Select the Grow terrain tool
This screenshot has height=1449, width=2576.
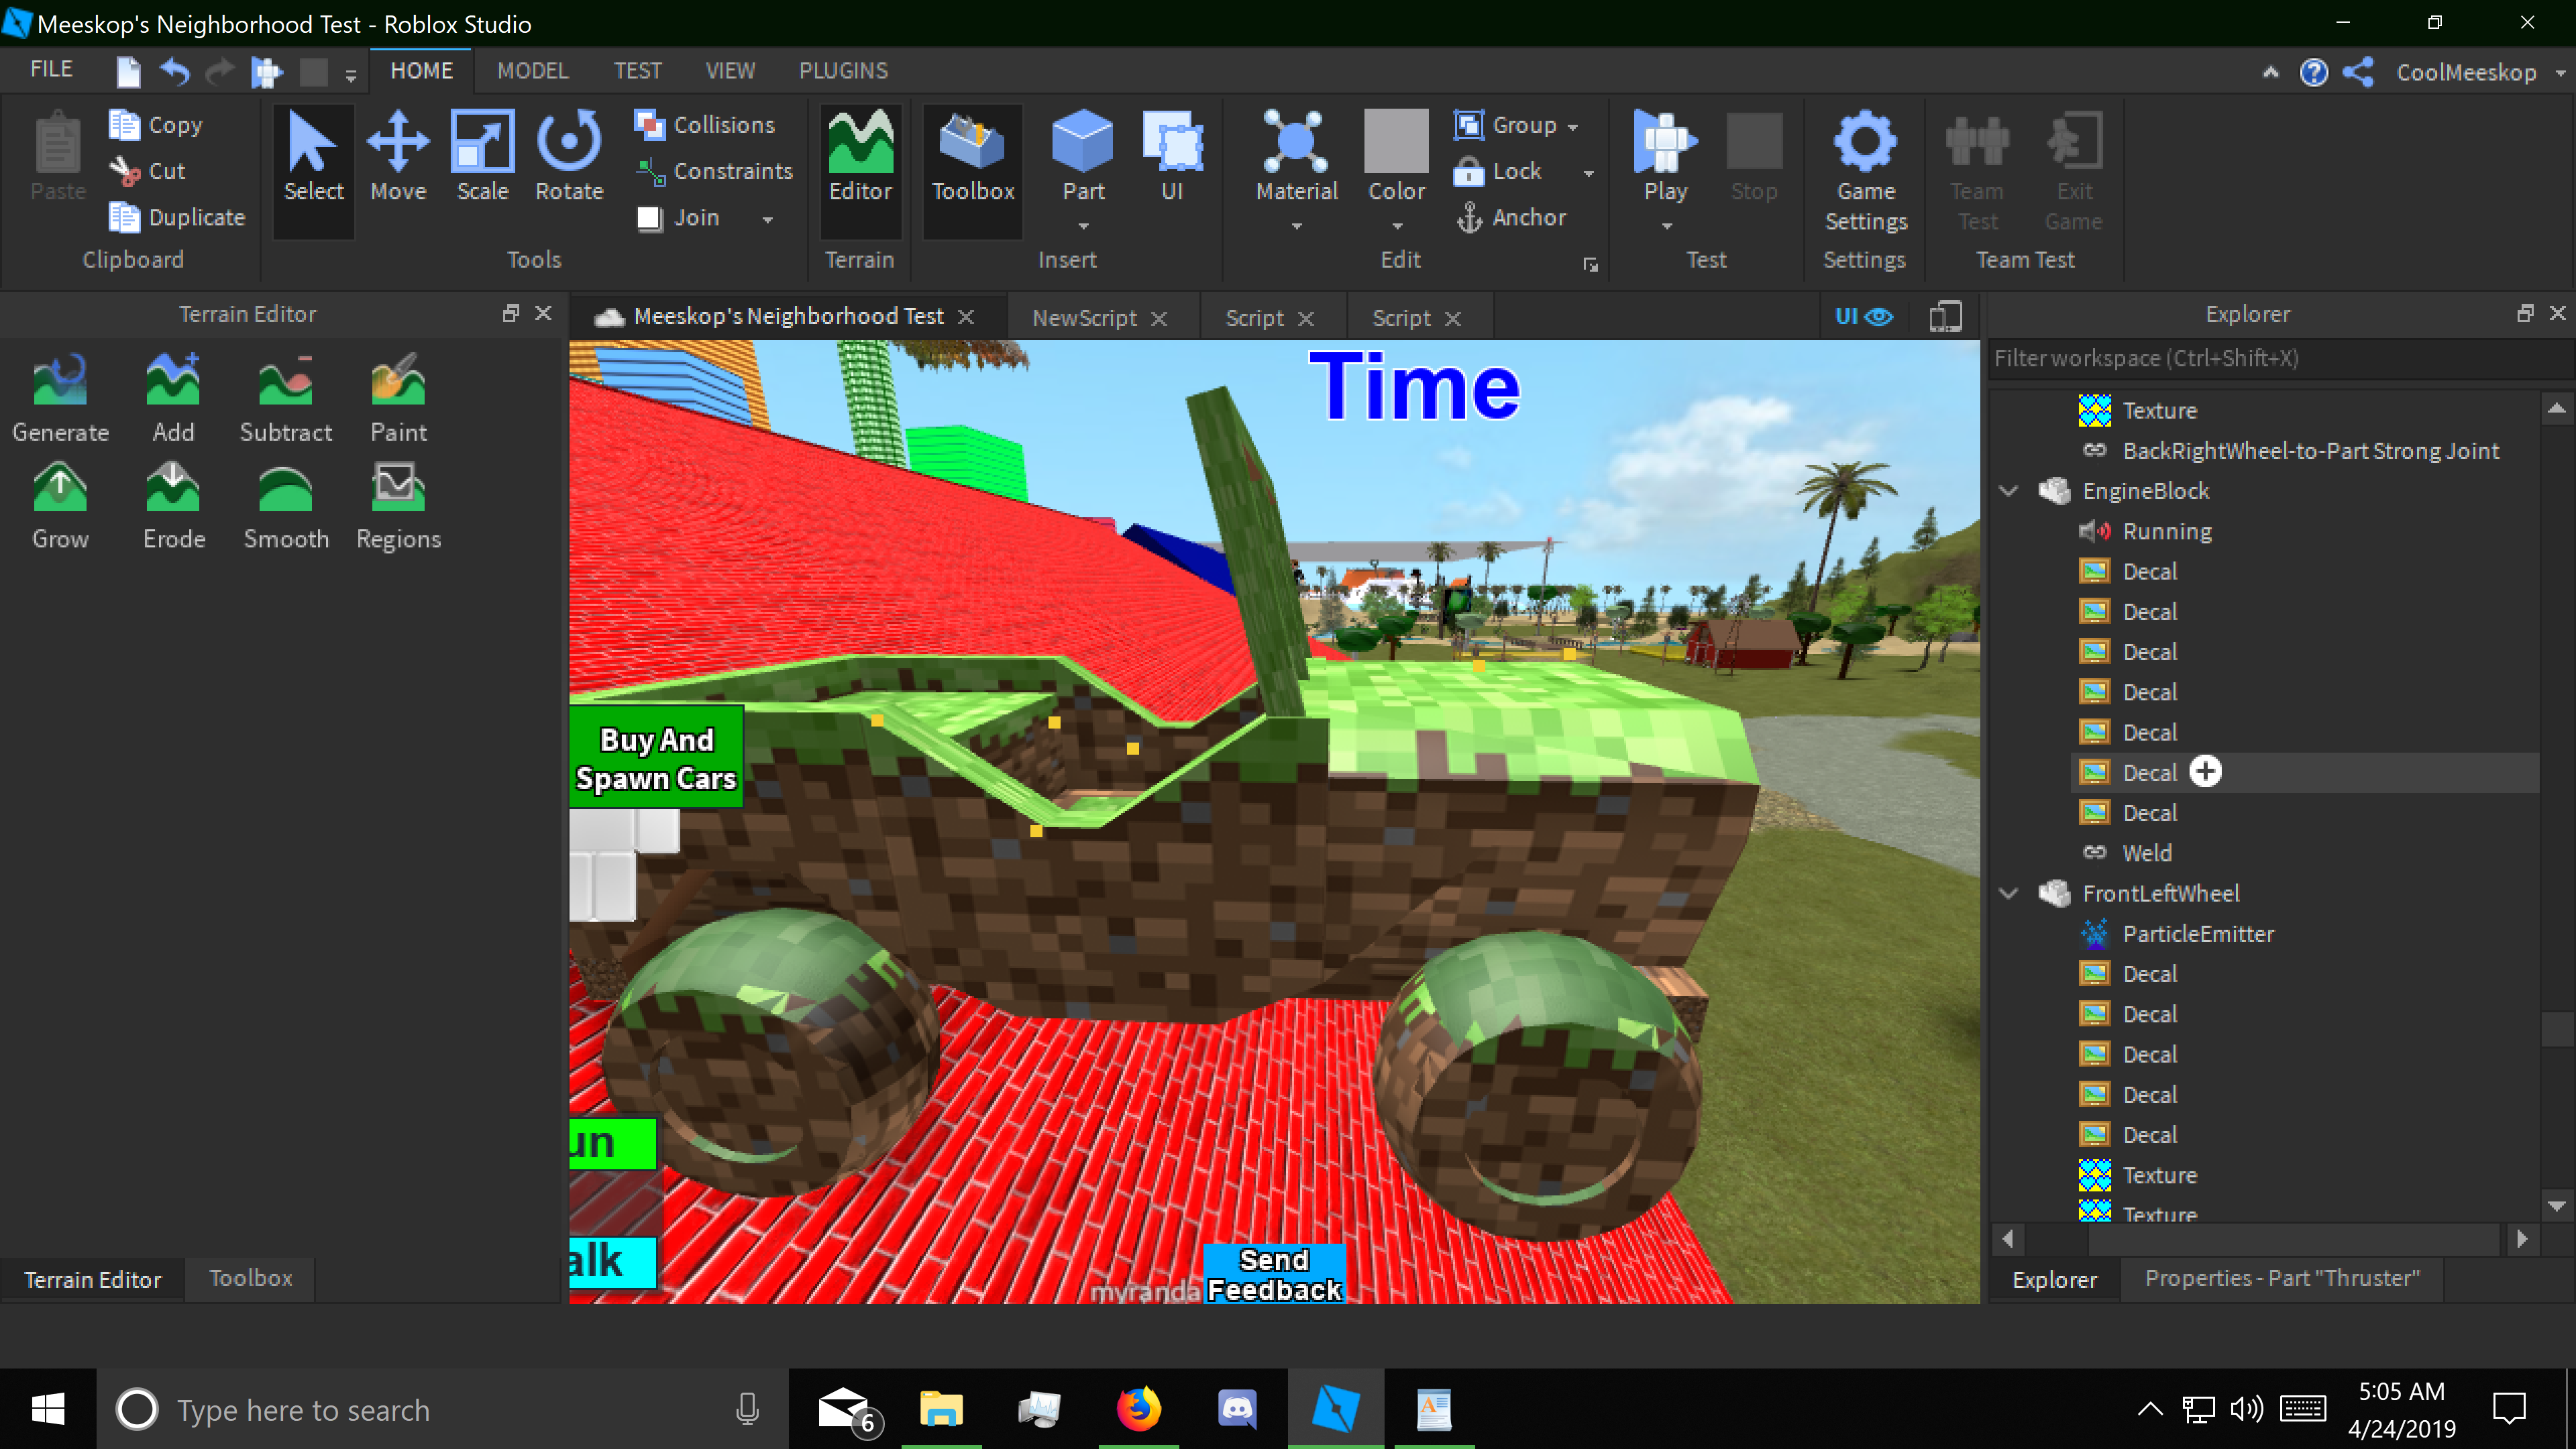coord(60,506)
